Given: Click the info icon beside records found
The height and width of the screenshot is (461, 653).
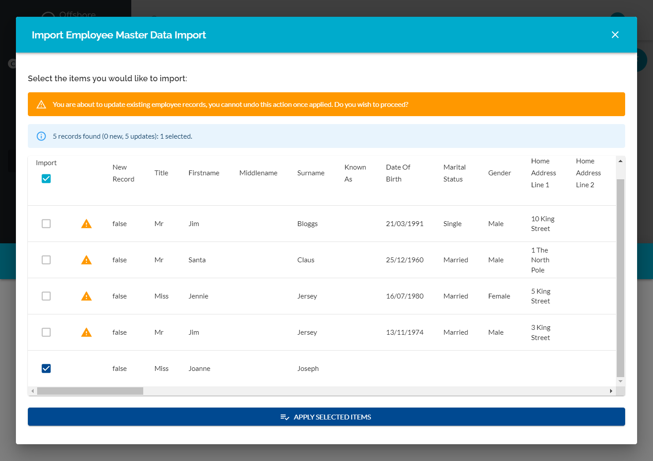Looking at the screenshot, I should pos(41,136).
